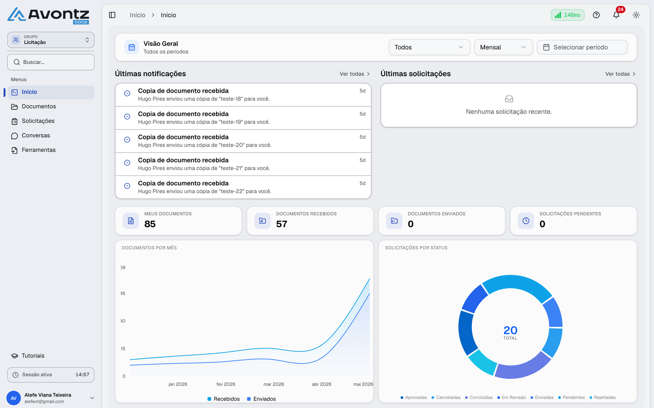Click the Ferramentas tool icon
Screen dimensions: 654x408
14,150
